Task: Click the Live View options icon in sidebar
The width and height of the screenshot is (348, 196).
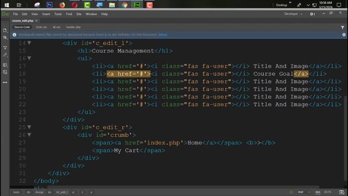Action: tap(5, 47)
